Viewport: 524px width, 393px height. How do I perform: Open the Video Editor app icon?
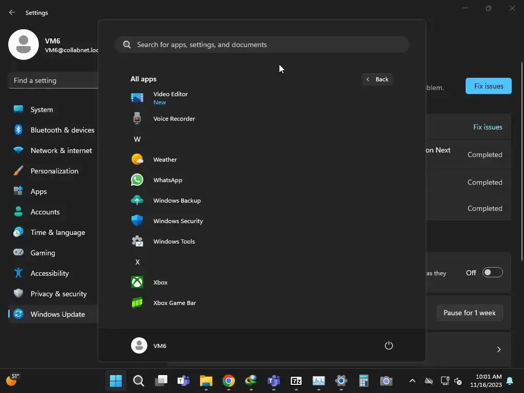(137, 98)
